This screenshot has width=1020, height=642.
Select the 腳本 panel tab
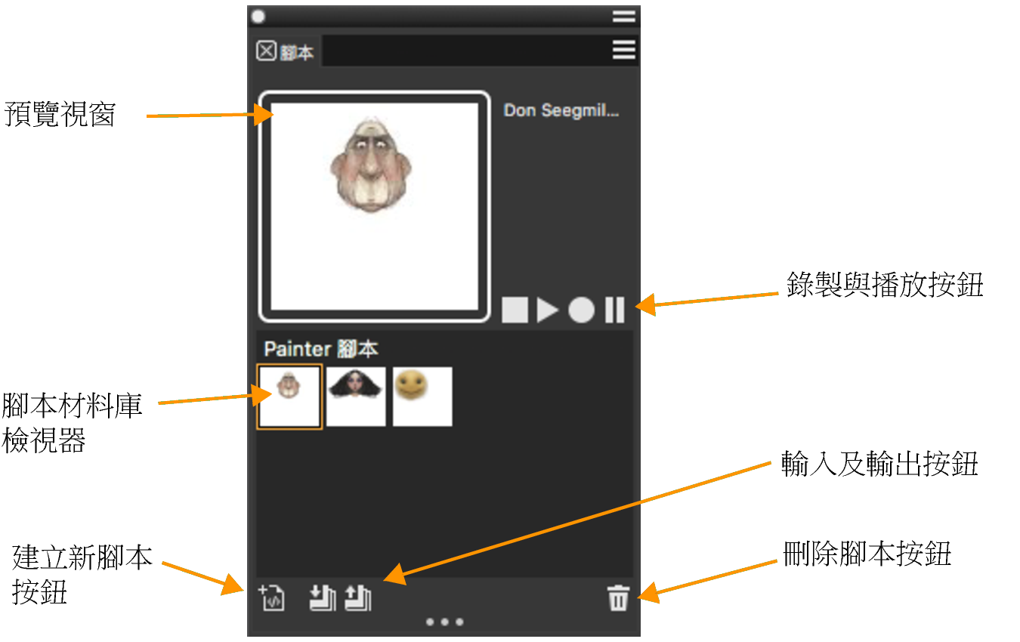tap(286, 51)
